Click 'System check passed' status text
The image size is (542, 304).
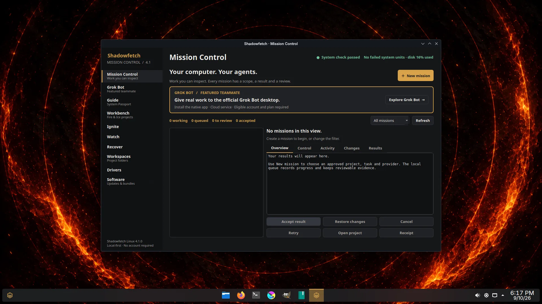pyautogui.click(x=340, y=57)
